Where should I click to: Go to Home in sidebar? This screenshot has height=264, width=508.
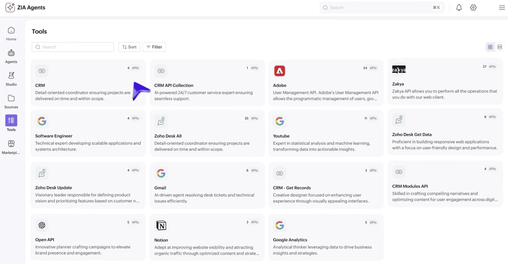(x=11, y=34)
